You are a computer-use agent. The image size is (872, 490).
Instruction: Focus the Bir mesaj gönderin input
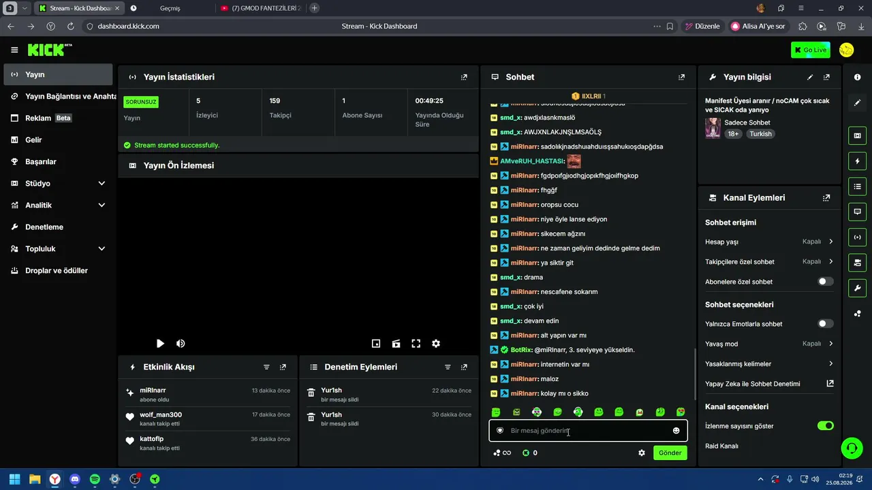click(x=588, y=431)
